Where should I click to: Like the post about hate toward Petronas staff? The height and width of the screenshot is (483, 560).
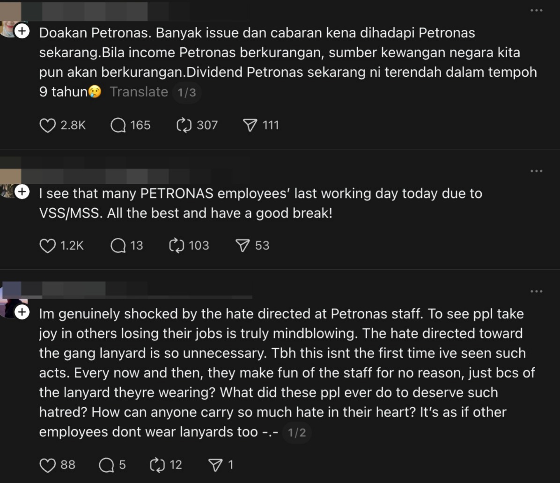[x=48, y=465]
